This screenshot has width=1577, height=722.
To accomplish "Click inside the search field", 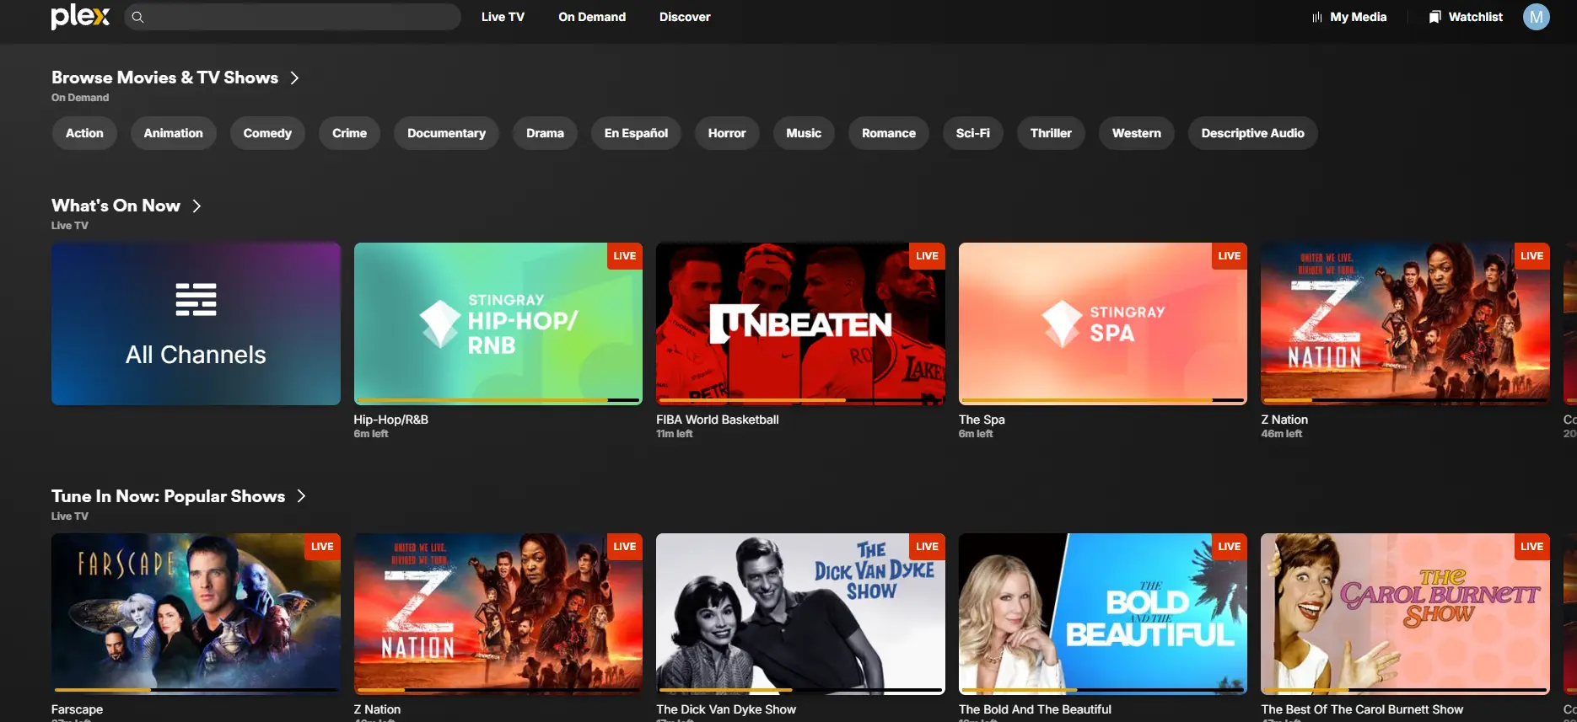I will (293, 17).
